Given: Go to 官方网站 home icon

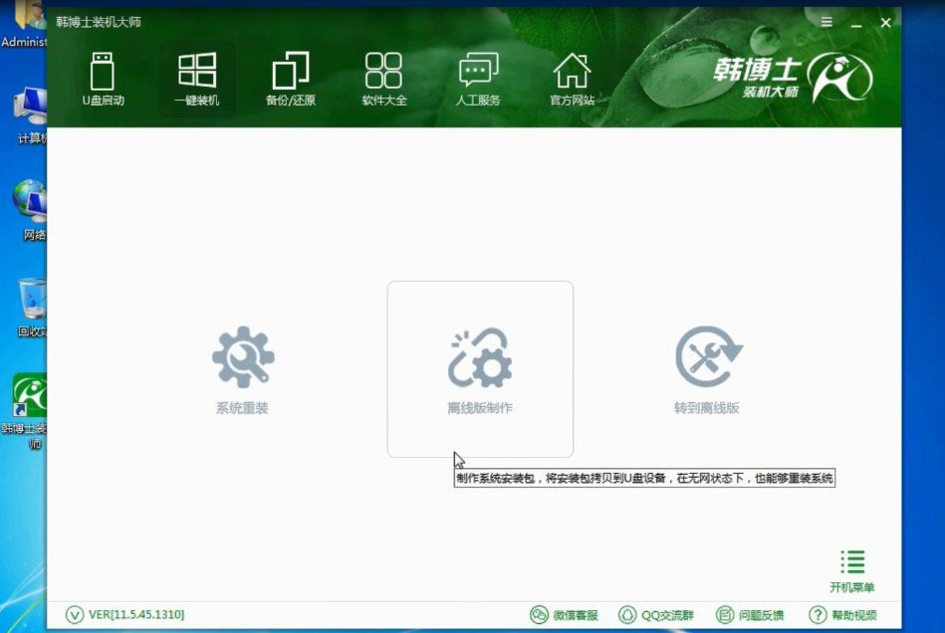Looking at the screenshot, I should (x=572, y=80).
